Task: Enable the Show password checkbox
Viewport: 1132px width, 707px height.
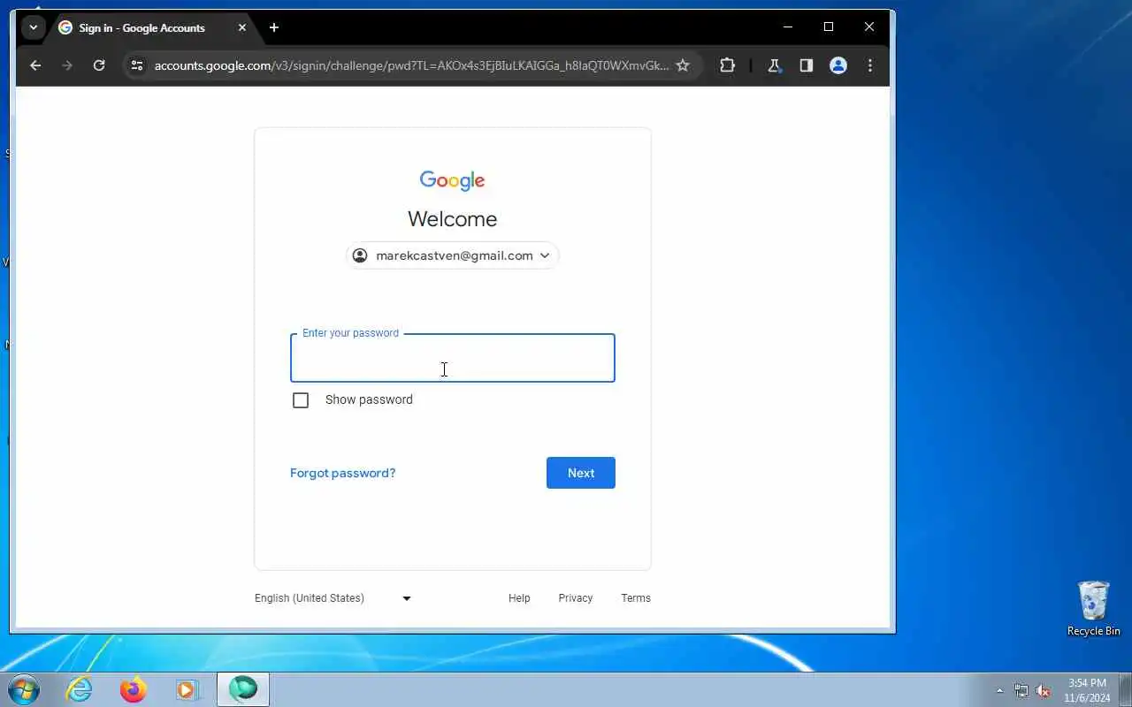Action: 301,400
